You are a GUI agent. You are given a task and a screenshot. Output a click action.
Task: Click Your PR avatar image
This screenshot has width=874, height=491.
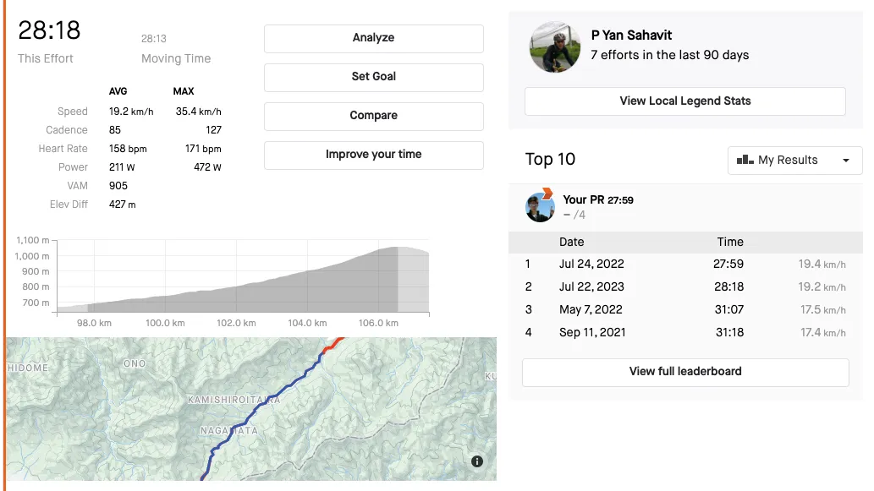pyautogui.click(x=541, y=206)
